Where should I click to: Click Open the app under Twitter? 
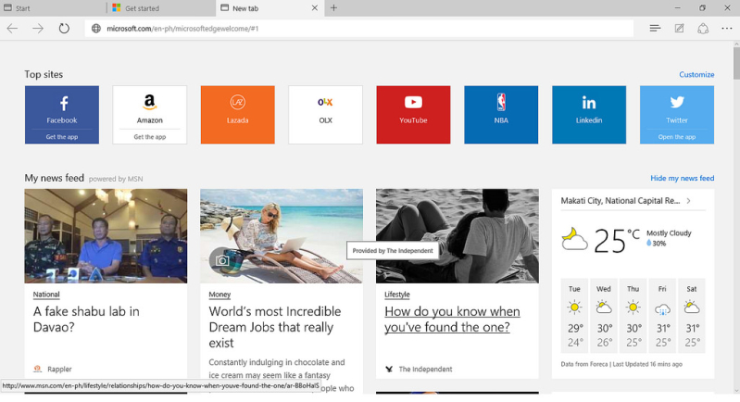click(677, 137)
